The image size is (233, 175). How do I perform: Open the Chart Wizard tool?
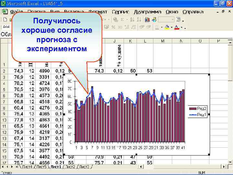pos(147,19)
